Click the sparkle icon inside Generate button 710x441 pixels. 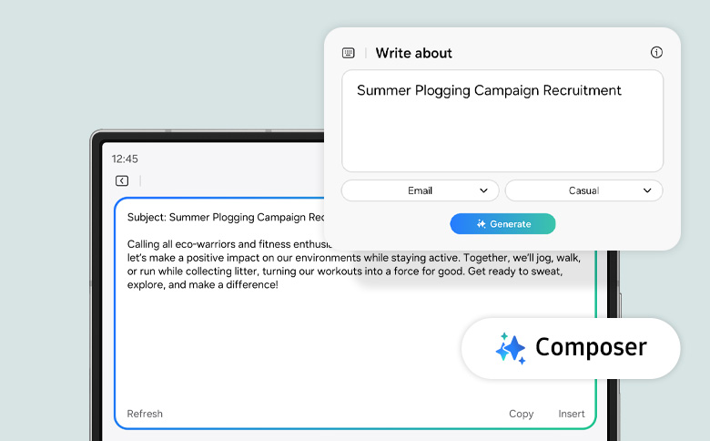tap(482, 224)
